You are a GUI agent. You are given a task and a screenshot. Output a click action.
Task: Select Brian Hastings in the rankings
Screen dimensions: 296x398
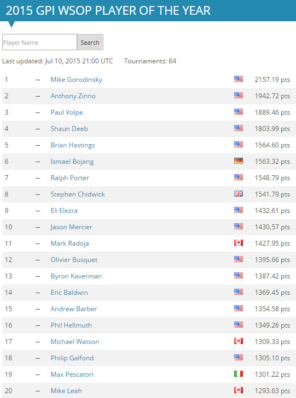pos(73,145)
